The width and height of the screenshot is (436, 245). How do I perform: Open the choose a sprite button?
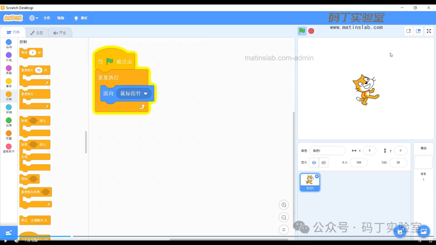coord(400,231)
